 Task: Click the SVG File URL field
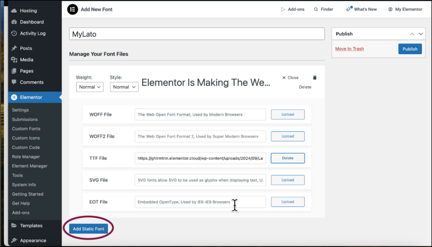pyautogui.click(x=200, y=180)
